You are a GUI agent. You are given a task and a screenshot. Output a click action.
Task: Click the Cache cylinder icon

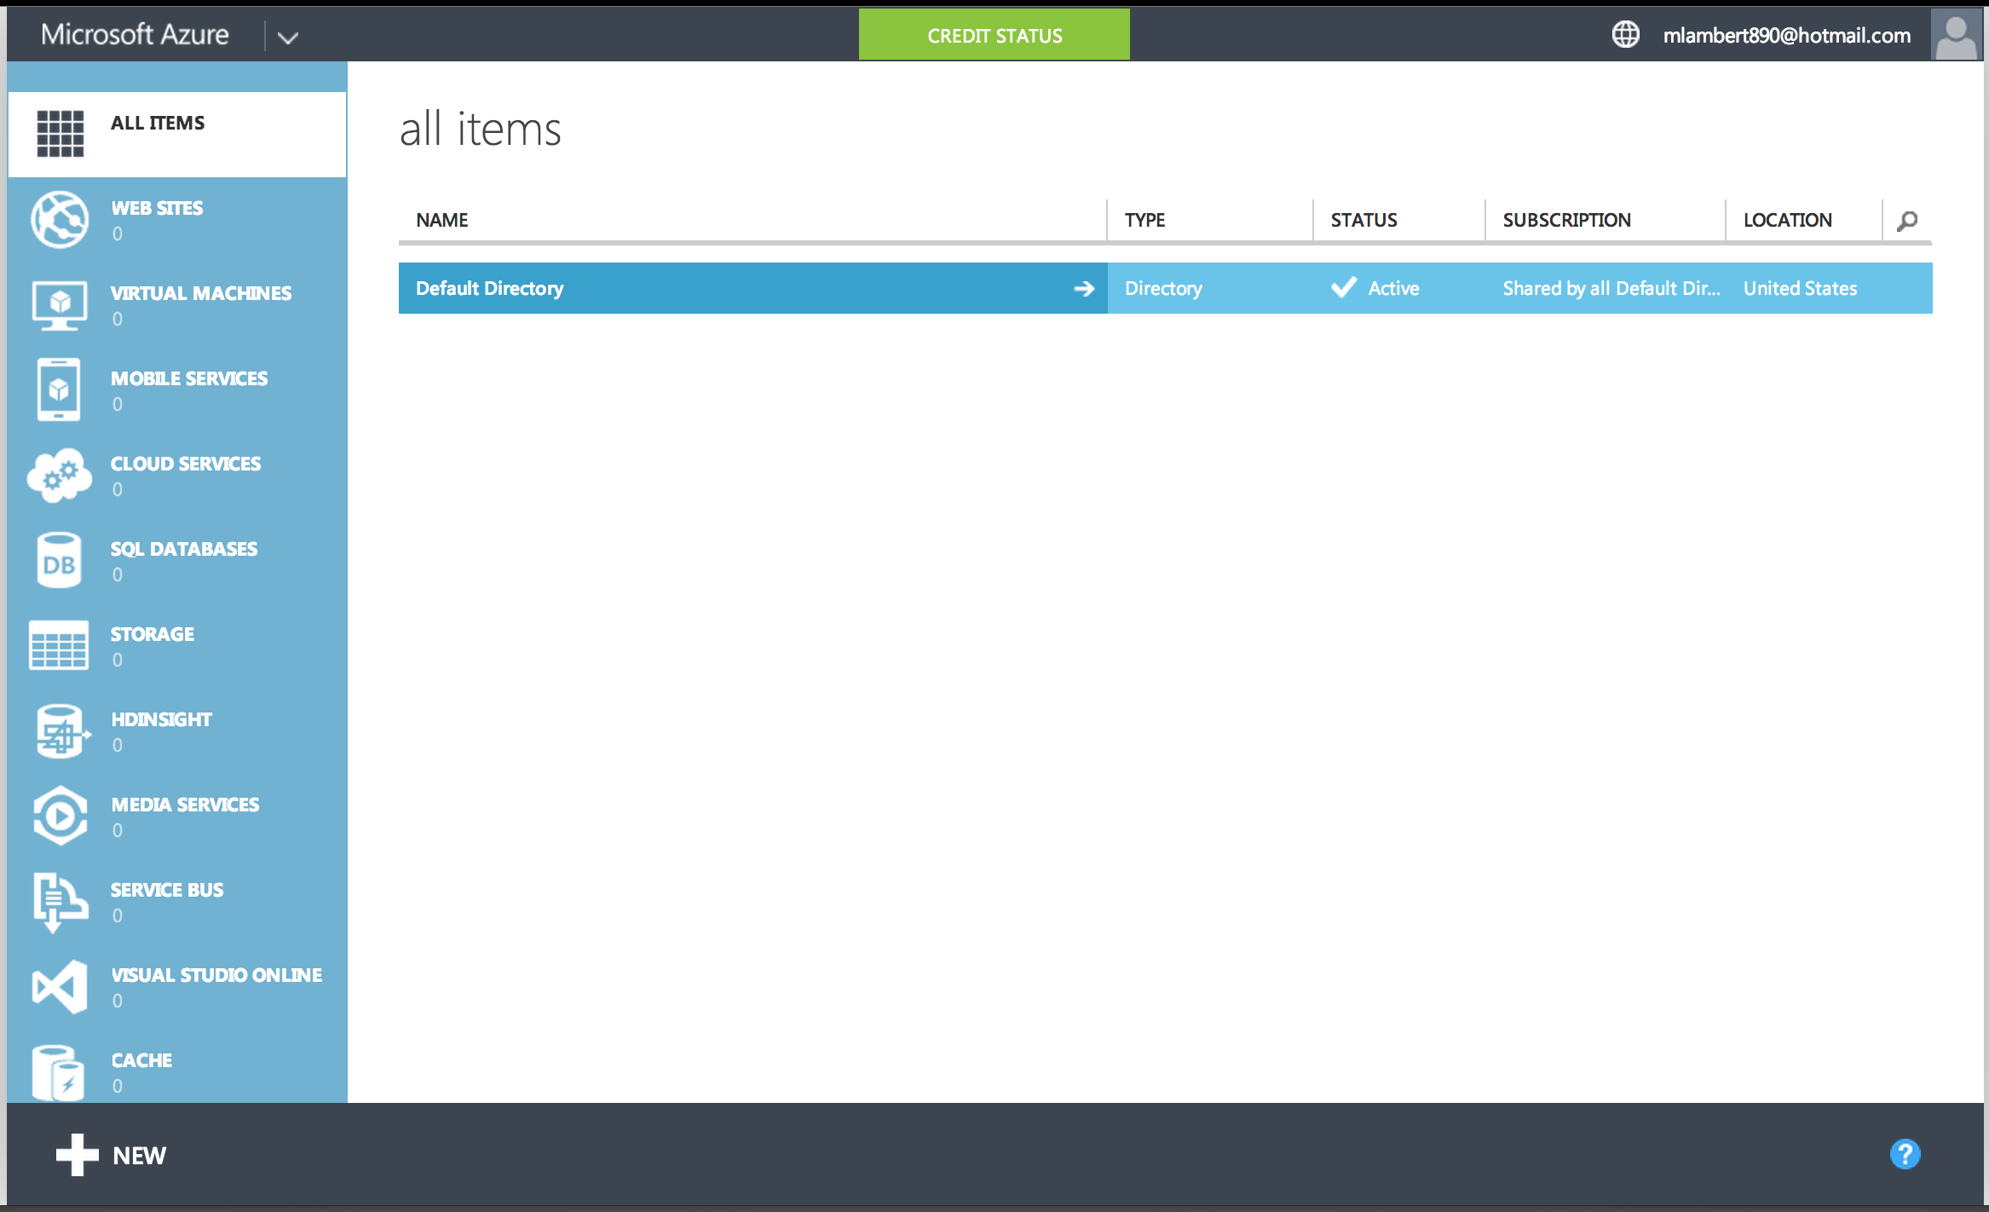tap(59, 1071)
